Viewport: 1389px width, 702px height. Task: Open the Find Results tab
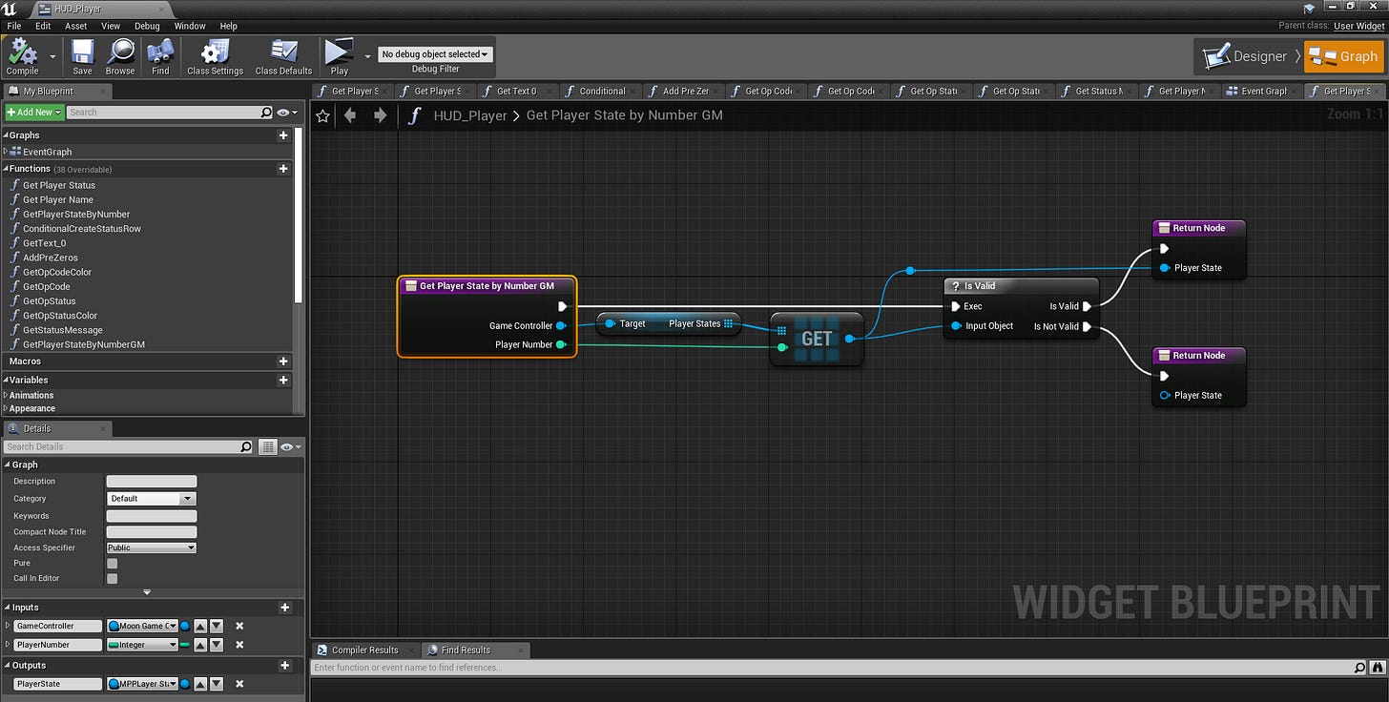coord(467,650)
